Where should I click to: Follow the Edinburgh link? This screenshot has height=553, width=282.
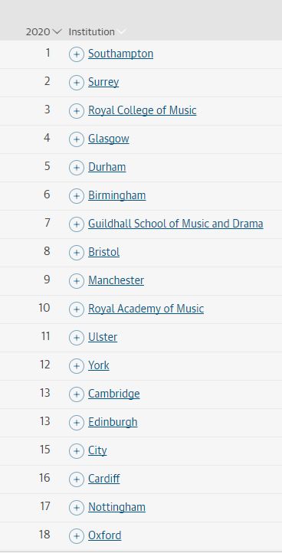coord(113,422)
